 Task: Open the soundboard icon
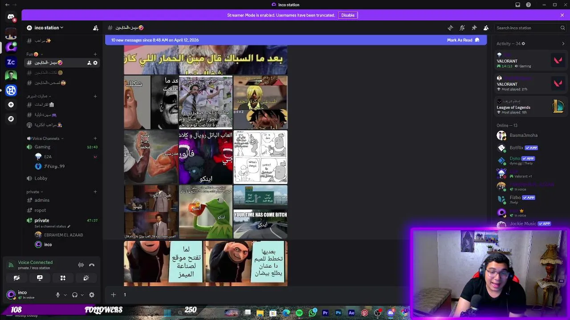tap(86, 278)
